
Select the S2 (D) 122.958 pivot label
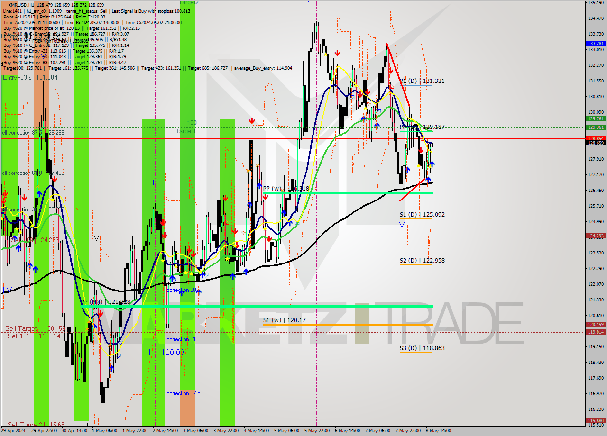[x=422, y=261]
